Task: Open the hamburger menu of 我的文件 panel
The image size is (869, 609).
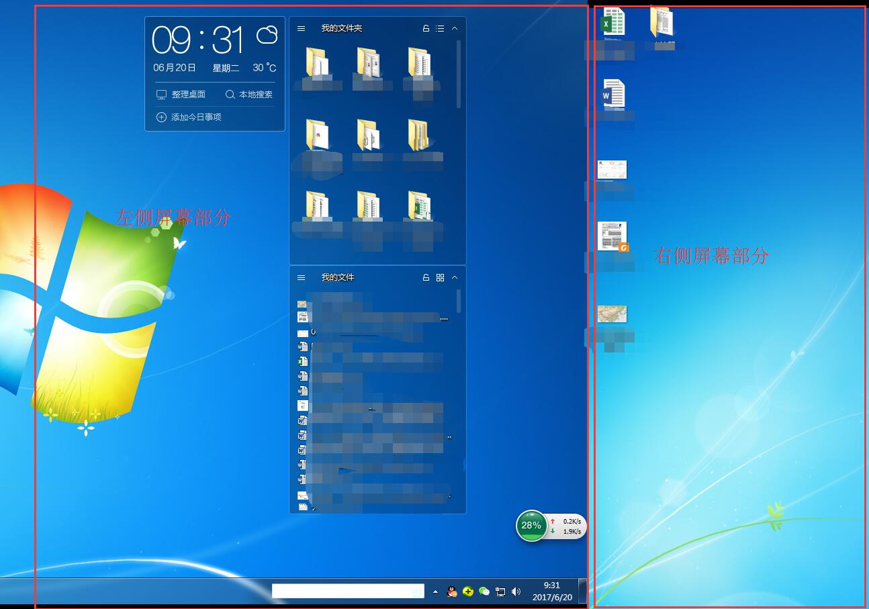Action: (302, 277)
